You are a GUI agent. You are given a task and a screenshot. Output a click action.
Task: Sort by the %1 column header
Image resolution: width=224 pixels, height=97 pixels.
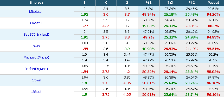(x=149, y=3)
